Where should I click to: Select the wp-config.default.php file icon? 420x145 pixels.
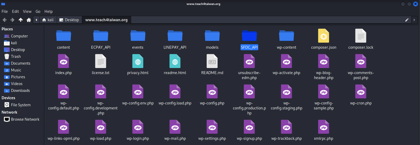coord(64,92)
